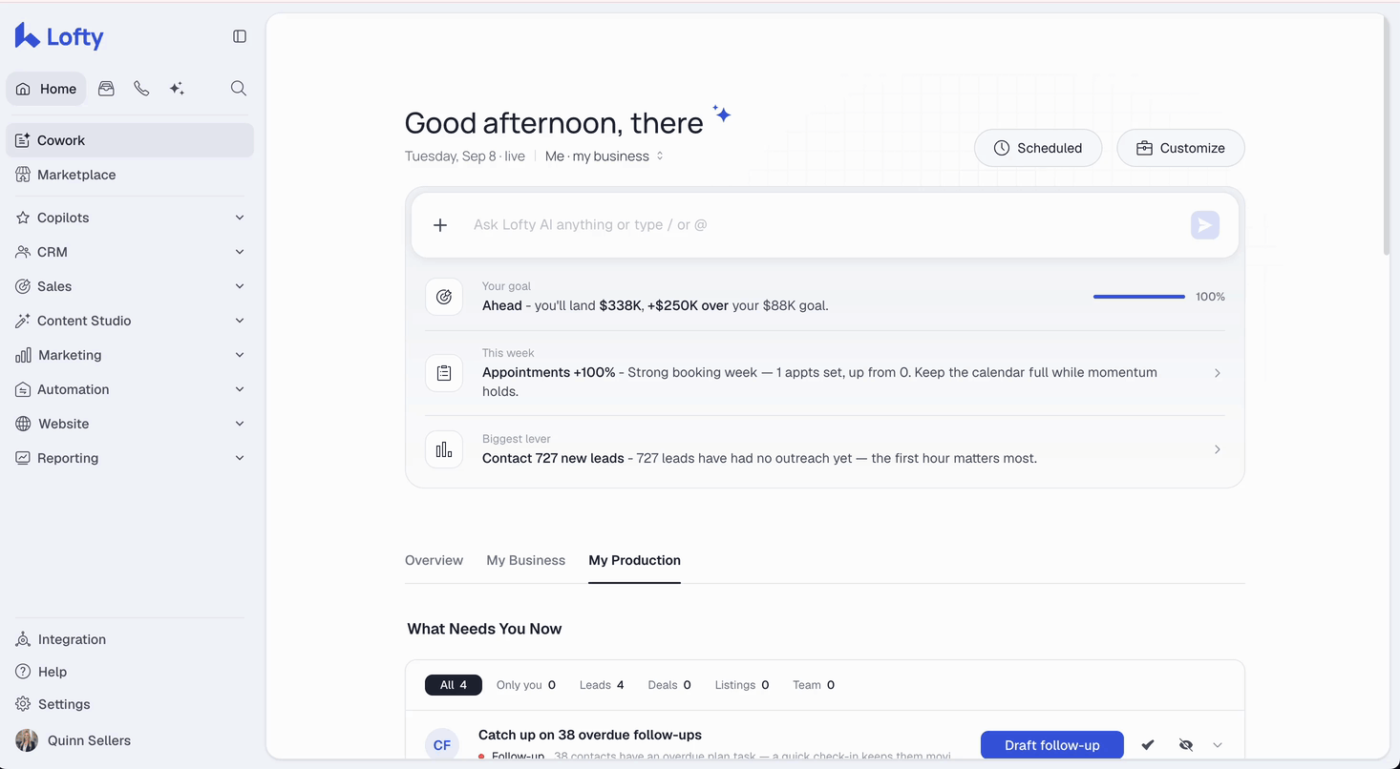
Task: Expand the Marketing sidebar section
Action: (x=130, y=355)
